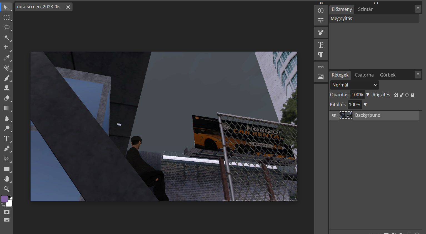Open the Normál blend mode dropdown
Viewport: 426px width, 234px height.
click(x=354, y=85)
